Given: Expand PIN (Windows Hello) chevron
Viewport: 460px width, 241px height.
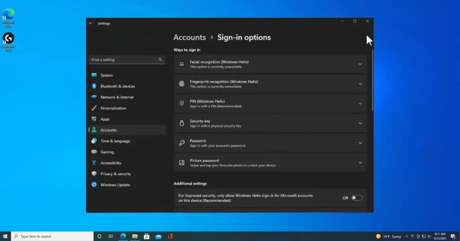Looking at the screenshot, I should click(360, 103).
